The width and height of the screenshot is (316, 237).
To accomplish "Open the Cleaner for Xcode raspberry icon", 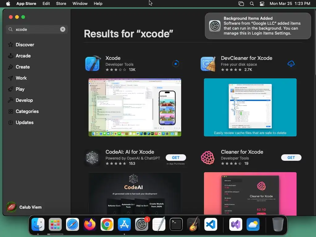I will coord(208,158).
